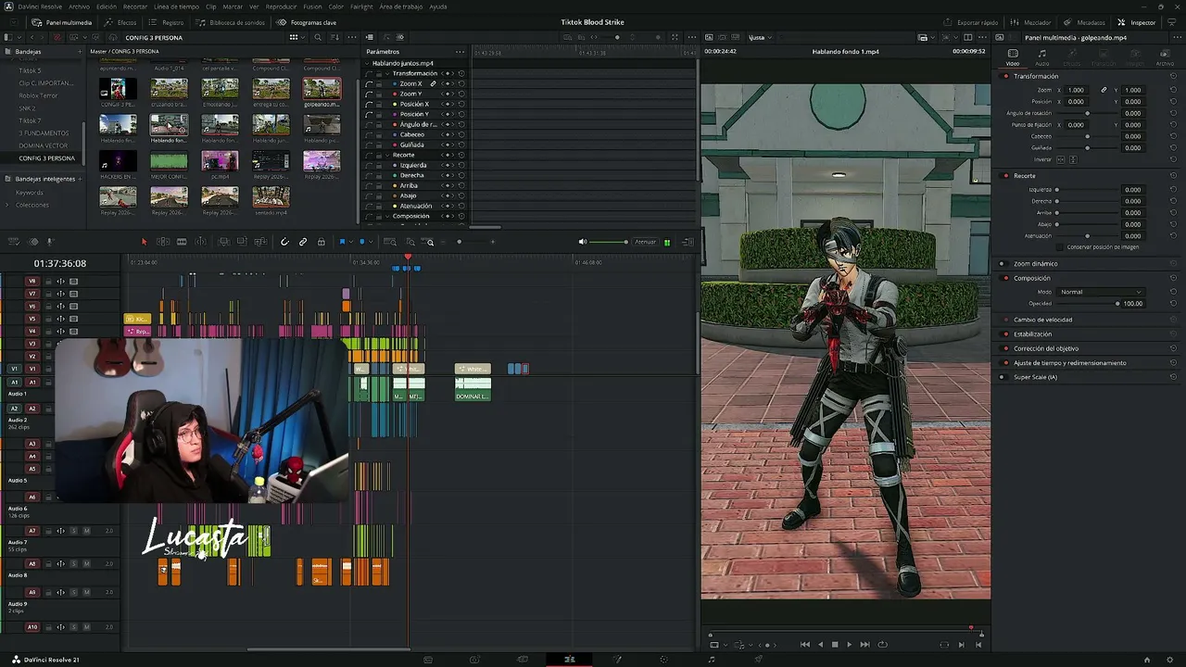Click the vertical flip (Invertir) icon
The width and height of the screenshot is (1186, 667).
pyautogui.click(x=1073, y=159)
